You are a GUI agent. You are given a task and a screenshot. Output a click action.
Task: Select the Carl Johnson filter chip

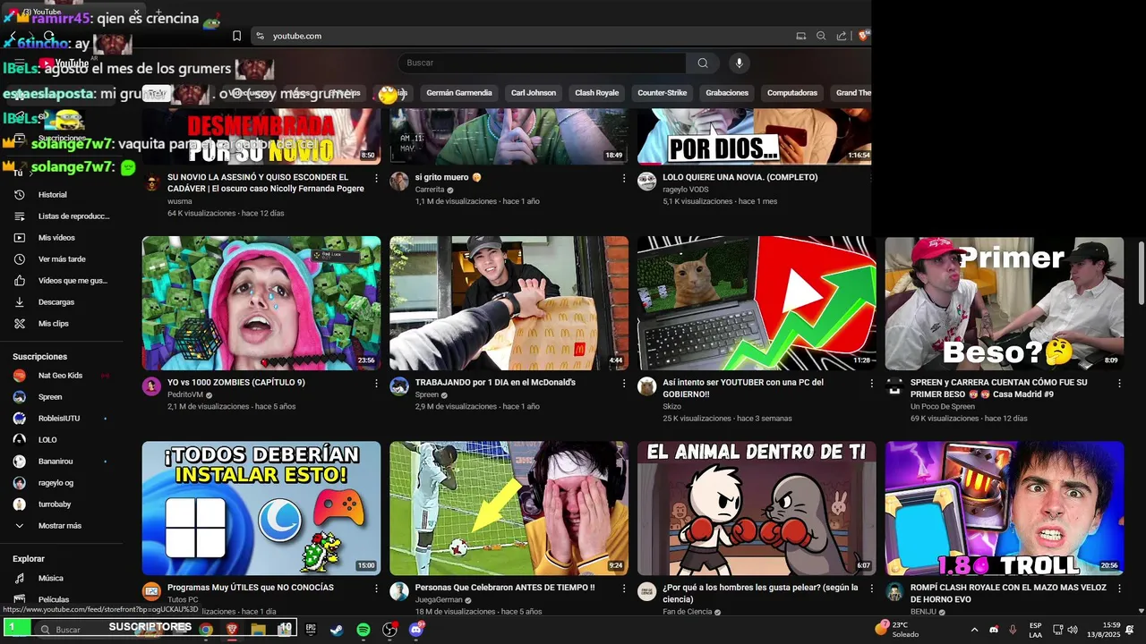(x=534, y=93)
